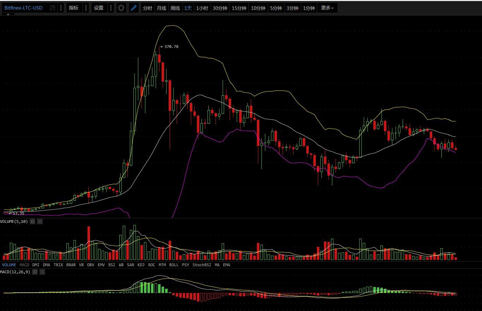Close the MACD(12,26,9) indicator panel
Screen dimensions: 482x311
pyautogui.click(x=42, y=272)
